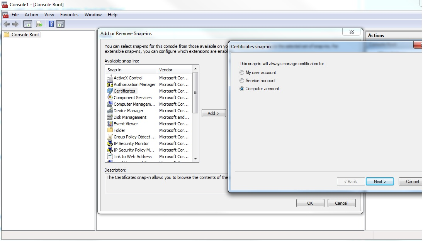Open the View menu
Screen dimensions: 423x241
(49, 15)
